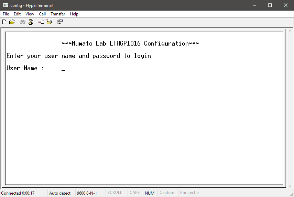This screenshot has height=197, width=294.
Task: Expand the View menu
Action: (x=30, y=14)
